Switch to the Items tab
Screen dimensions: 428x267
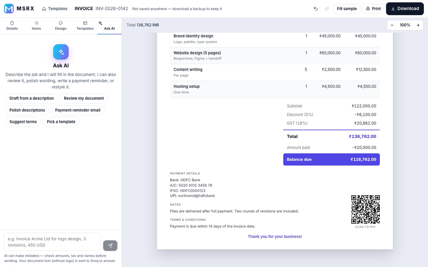pos(36,26)
